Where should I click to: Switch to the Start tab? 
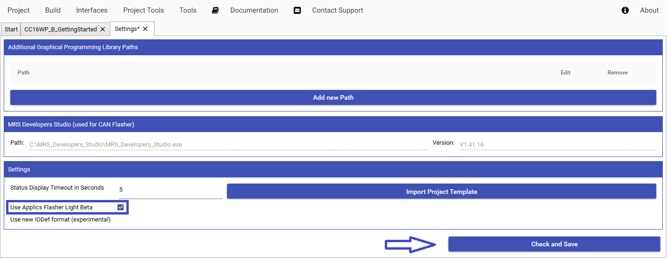pos(11,29)
